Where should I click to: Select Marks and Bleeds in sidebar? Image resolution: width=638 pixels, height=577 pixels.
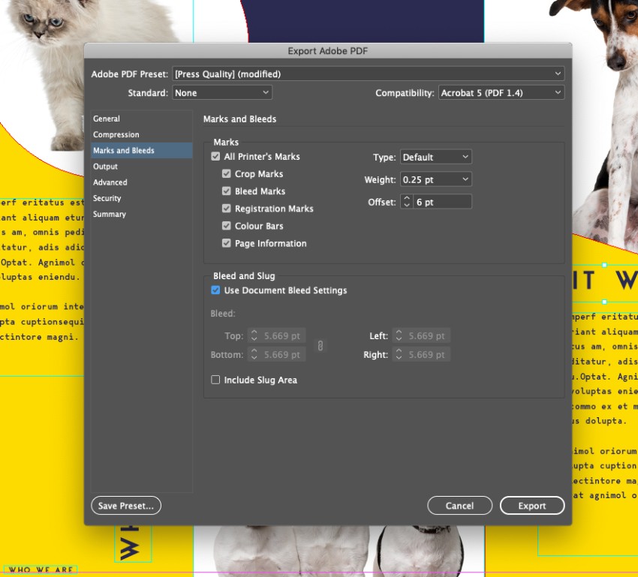142,151
